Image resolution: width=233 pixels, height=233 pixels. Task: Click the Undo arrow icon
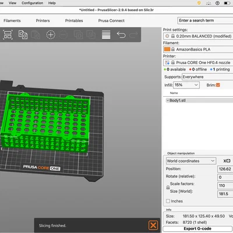(121, 35)
